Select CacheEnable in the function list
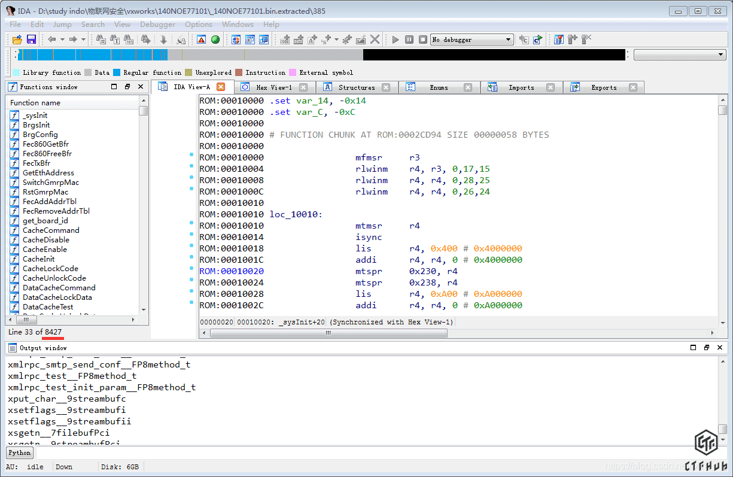The width and height of the screenshot is (733, 477). coord(45,250)
